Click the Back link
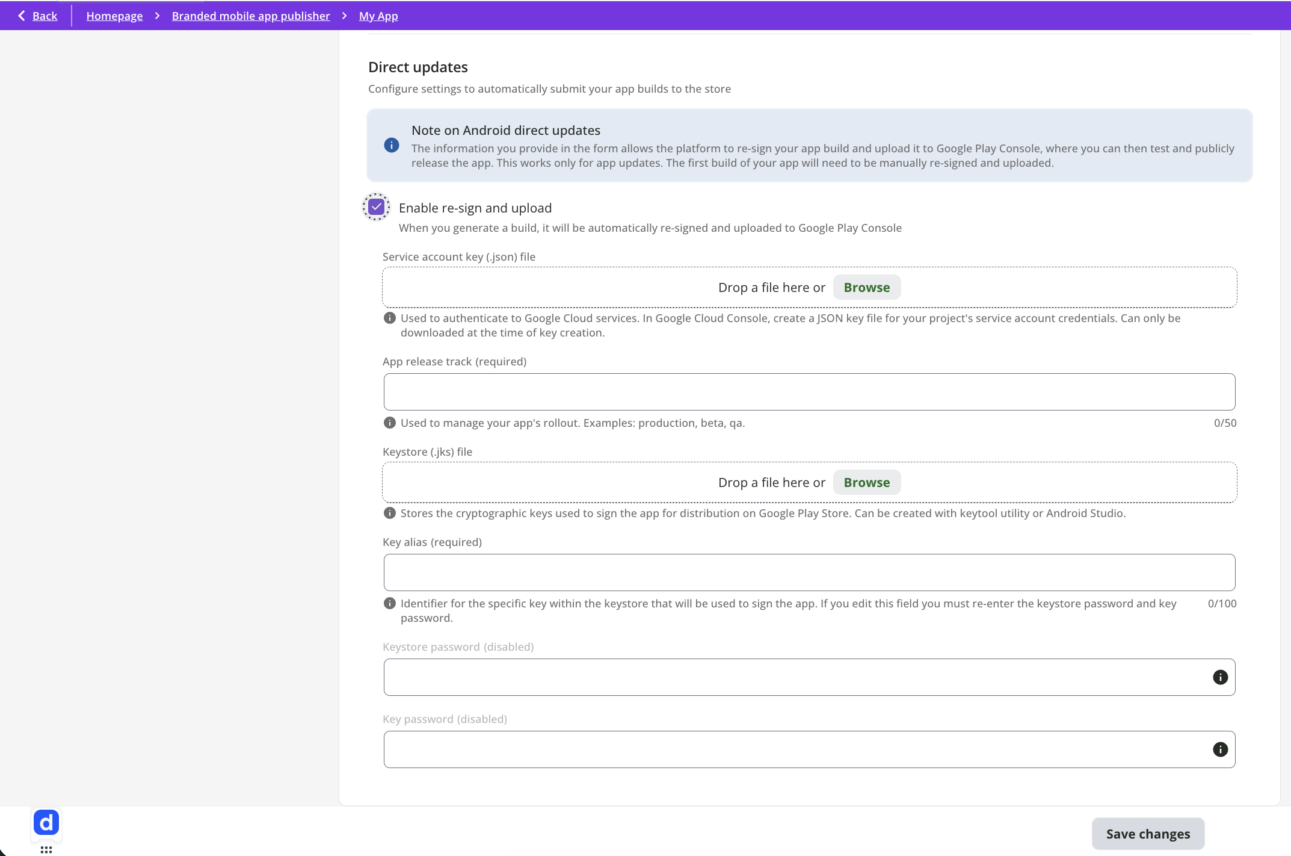Screen dimensions: 1291x856 (x=45, y=16)
